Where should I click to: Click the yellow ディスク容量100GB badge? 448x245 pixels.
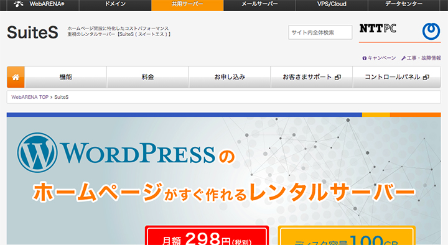pos(347,236)
